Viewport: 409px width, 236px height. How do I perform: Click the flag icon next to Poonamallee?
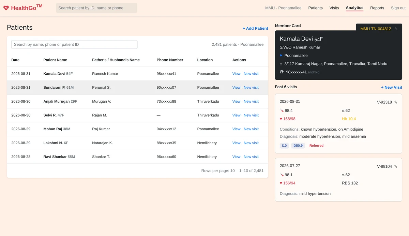[281, 56]
